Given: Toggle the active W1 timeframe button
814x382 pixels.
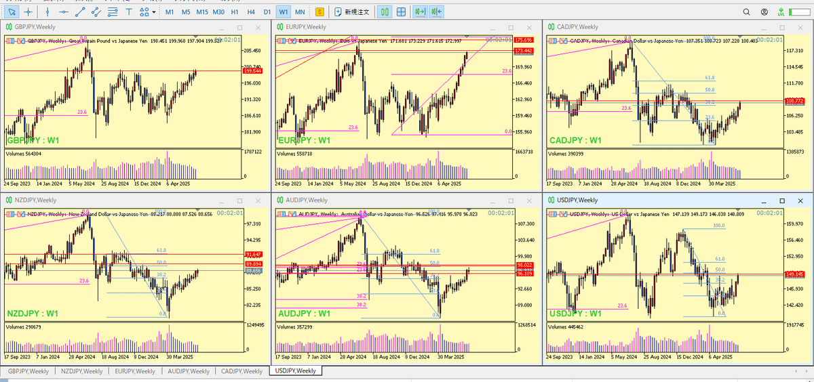Looking at the screenshot, I should (x=284, y=12).
